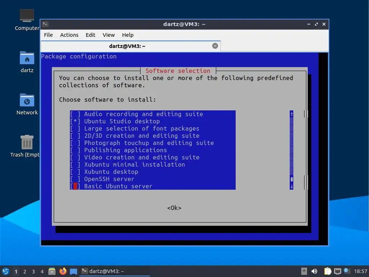Switch to workspace 1

pyautogui.click(x=16, y=272)
